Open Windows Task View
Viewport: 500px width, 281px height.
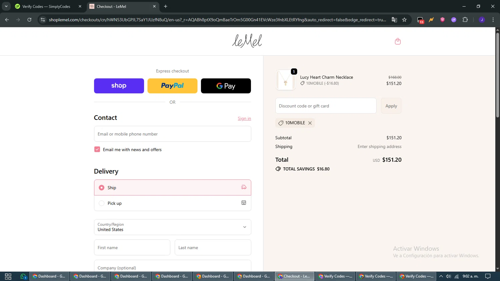point(8,276)
